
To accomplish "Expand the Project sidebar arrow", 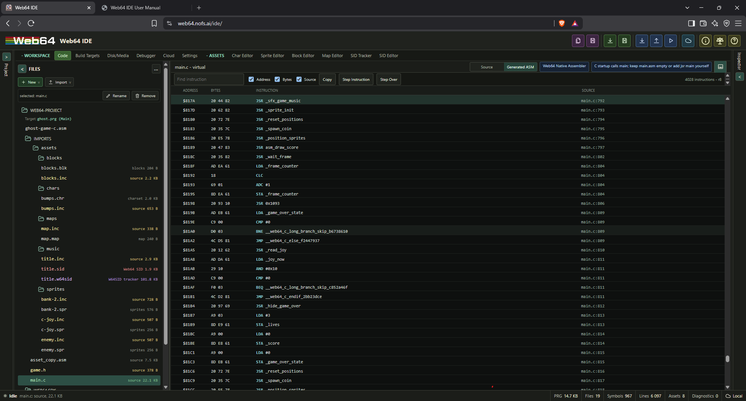I will tap(6, 57).
